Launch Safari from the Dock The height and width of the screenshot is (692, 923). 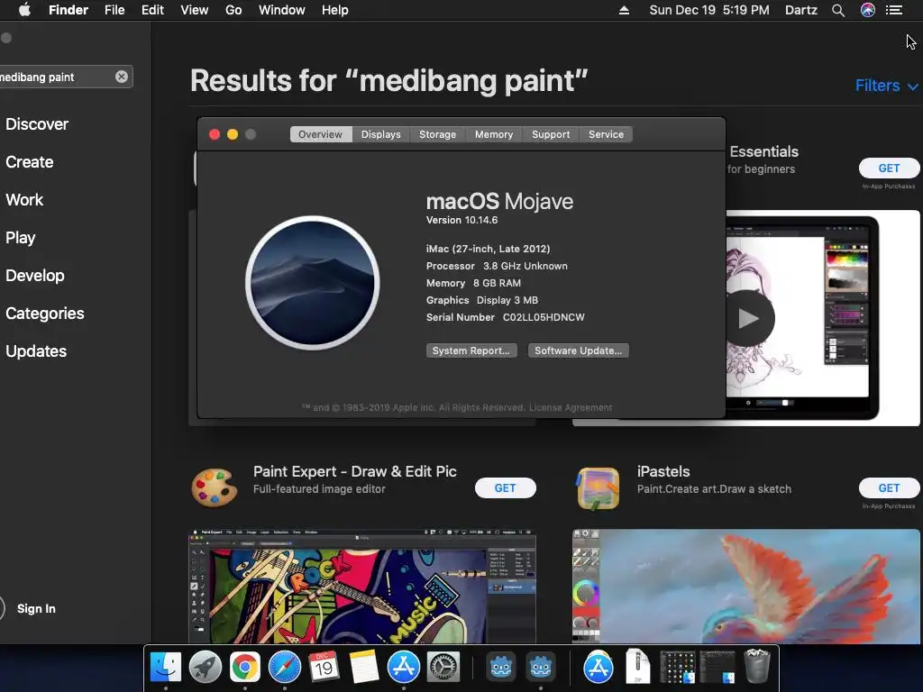point(284,668)
